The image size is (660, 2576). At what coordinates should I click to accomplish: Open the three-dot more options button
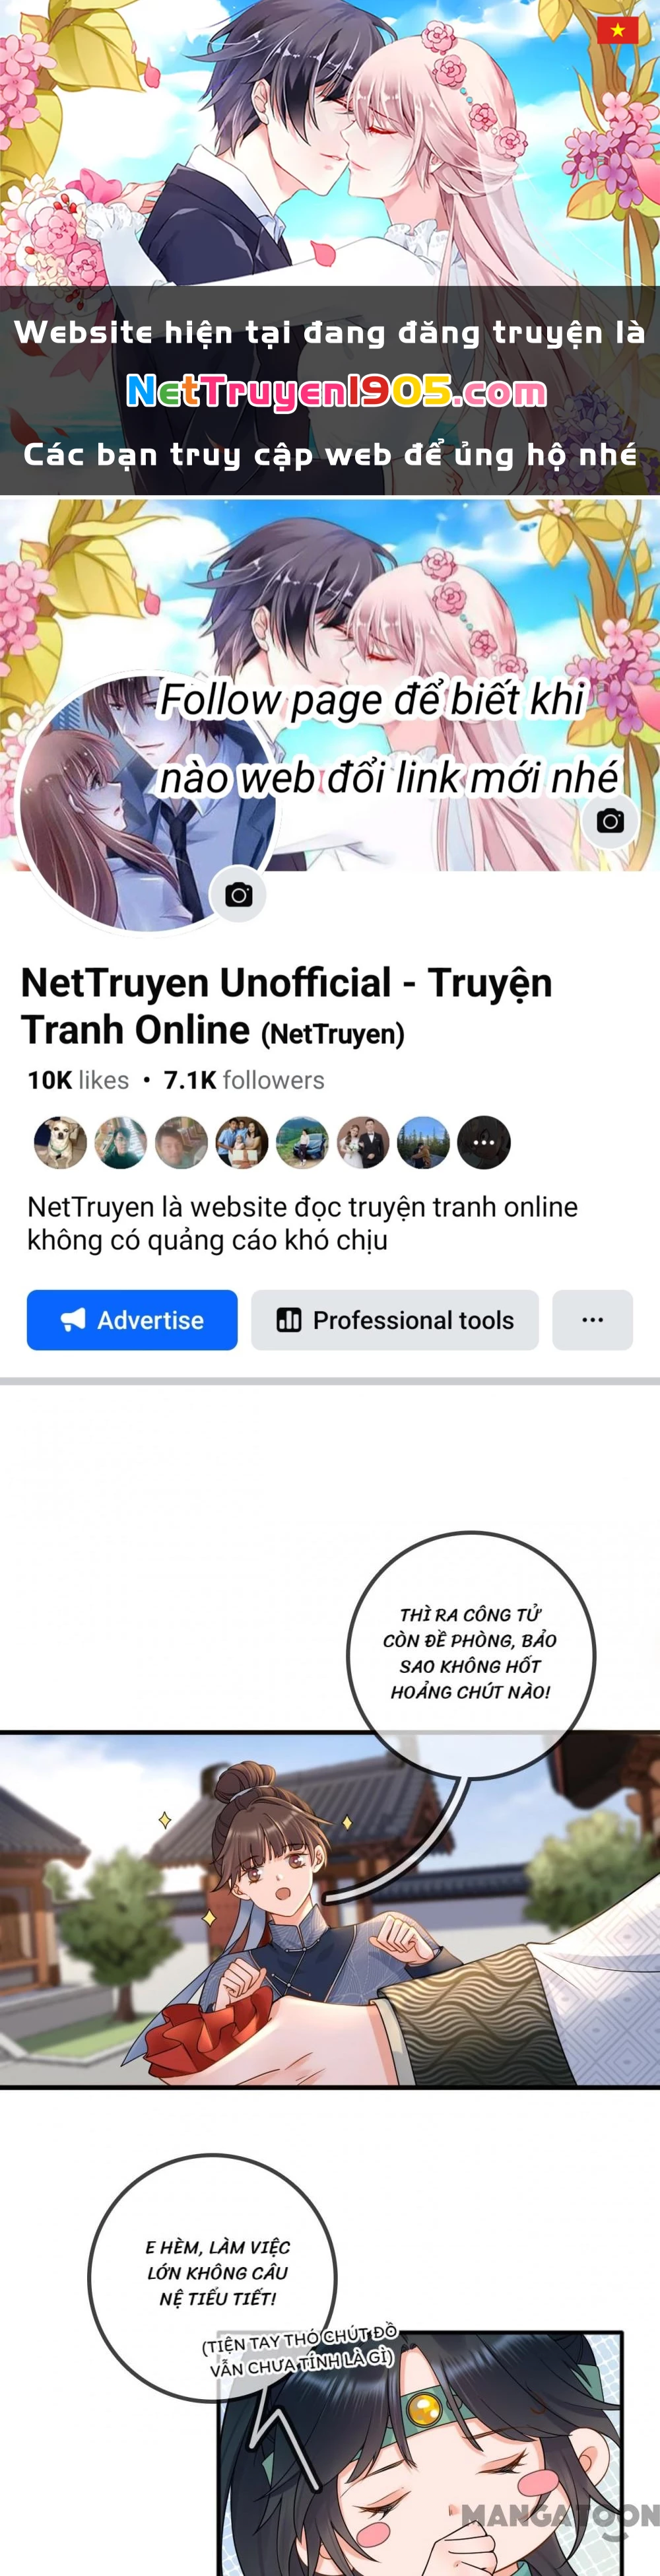pos(592,1320)
